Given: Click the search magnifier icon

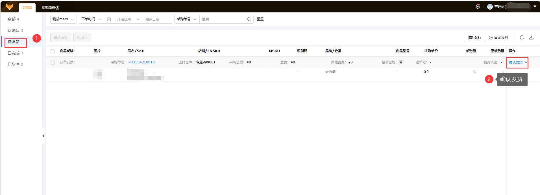Looking at the screenshot, I should [x=249, y=19].
